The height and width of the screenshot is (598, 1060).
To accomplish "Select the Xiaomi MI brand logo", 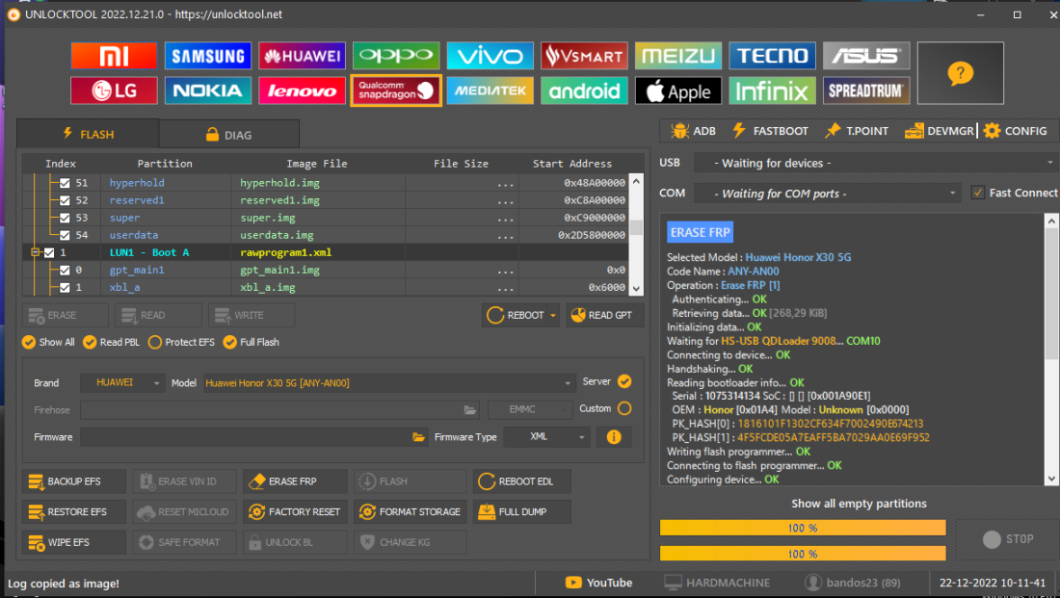I will click(114, 56).
